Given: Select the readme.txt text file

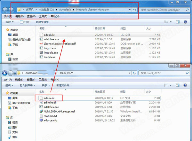Looking at the screenshot, I should [x=50, y=116].
